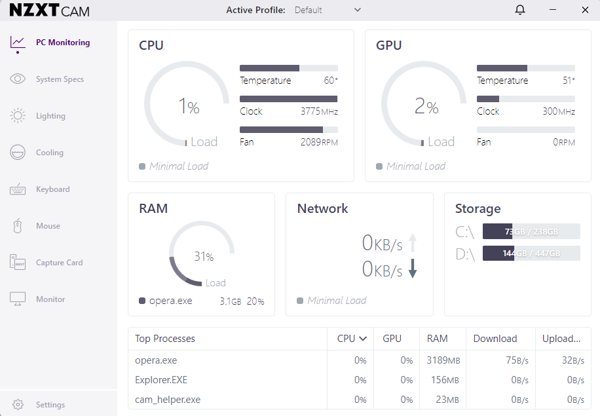This screenshot has height=416, width=600.
Task: Sort processes by CPU column
Action: coord(346,339)
